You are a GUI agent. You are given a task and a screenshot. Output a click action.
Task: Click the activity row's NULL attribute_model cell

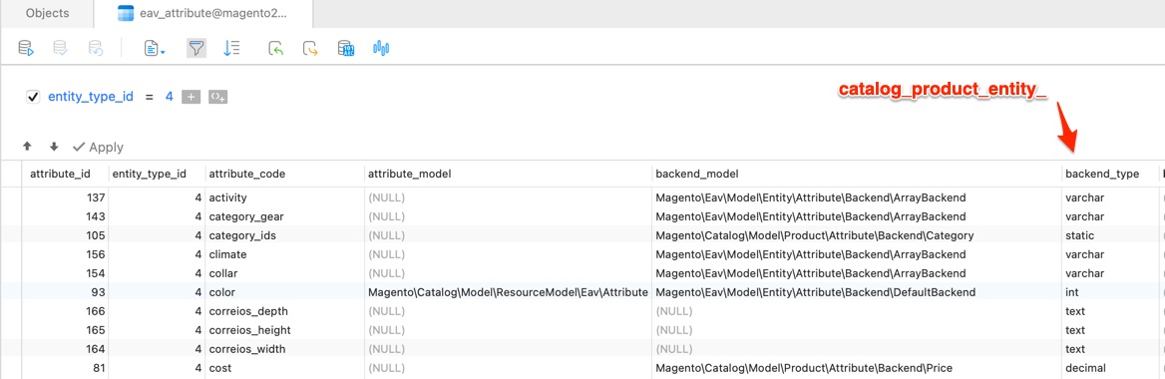click(x=509, y=197)
